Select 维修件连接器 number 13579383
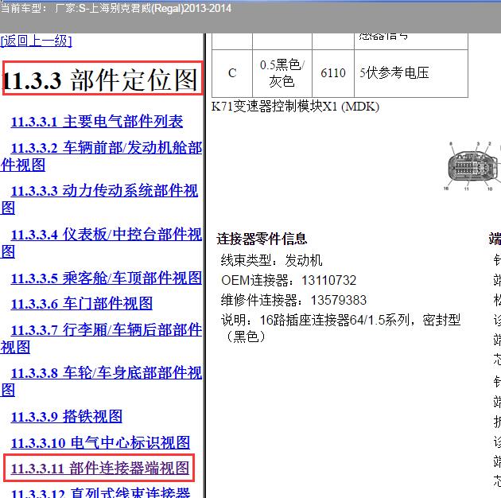The height and width of the screenshot is (498, 501). point(339,300)
